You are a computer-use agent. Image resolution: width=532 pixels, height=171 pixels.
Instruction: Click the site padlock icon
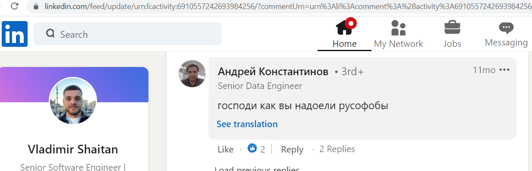[x=36, y=6]
